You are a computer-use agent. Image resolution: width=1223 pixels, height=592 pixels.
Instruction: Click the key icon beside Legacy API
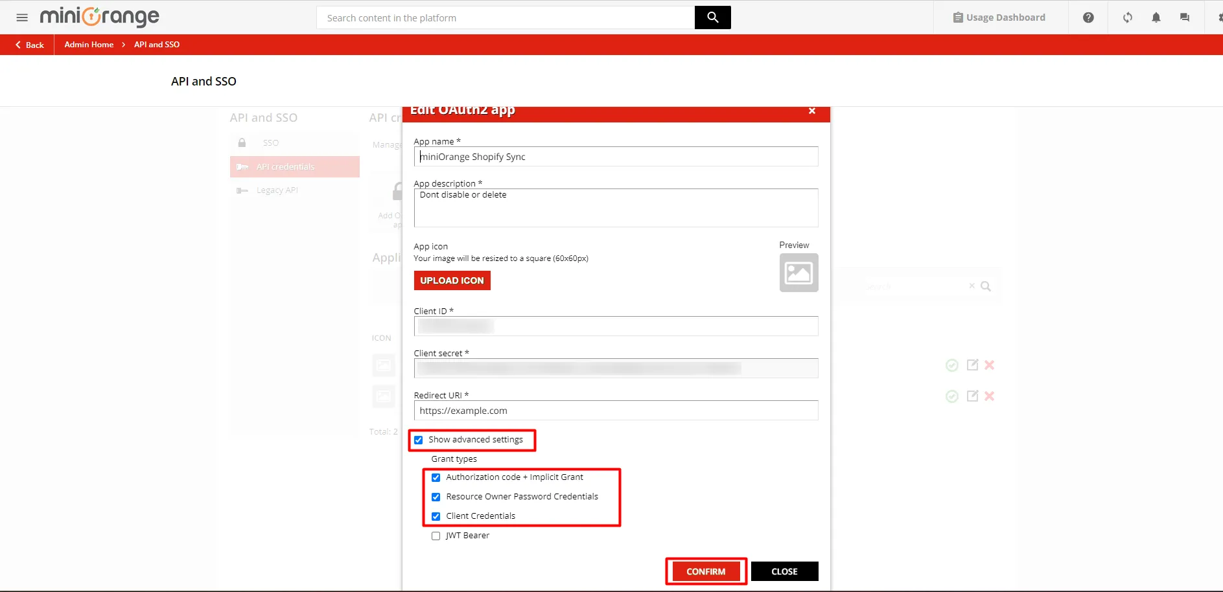click(242, 190)
